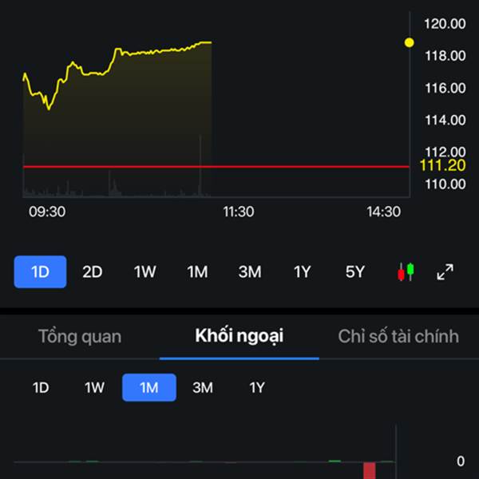
Task: Choose 1Y period for foreign trading
Action: [x=257, y=388]
